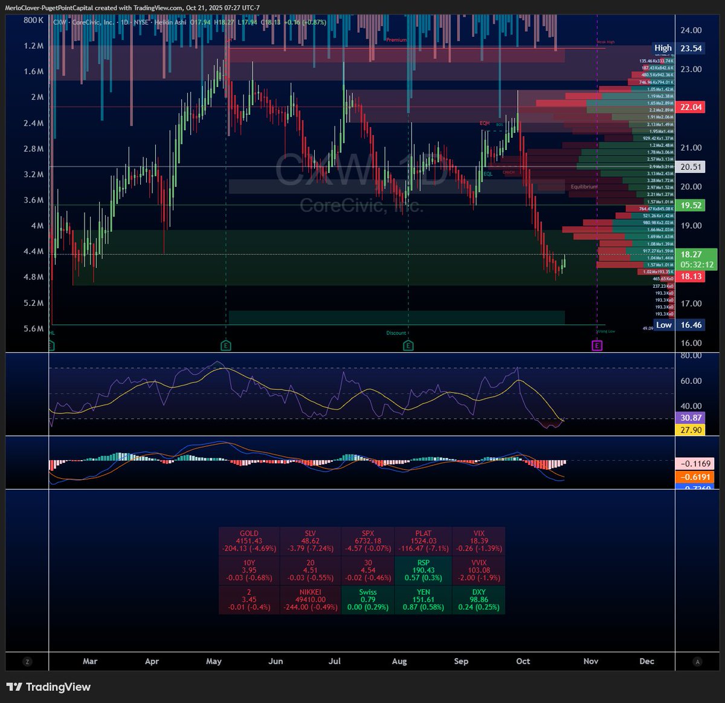Click the 10Y yield cell showing 3.95
Screen dimensions: 725x703
249,571
